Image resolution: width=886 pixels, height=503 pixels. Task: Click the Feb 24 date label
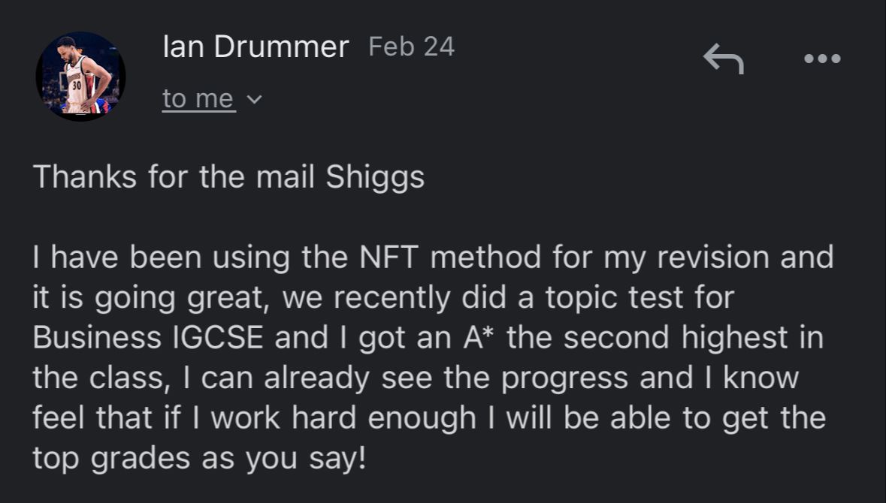tap(410, 46)
